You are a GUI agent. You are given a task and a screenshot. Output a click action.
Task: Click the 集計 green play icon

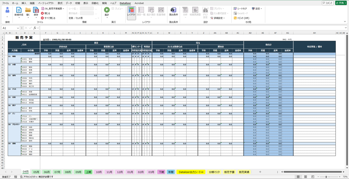(x=107, y=10)
